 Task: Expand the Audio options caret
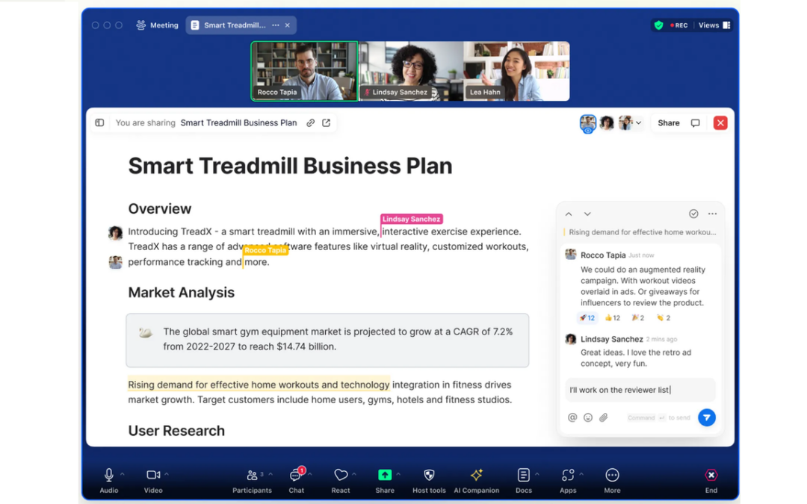click(x=123, y=474)
